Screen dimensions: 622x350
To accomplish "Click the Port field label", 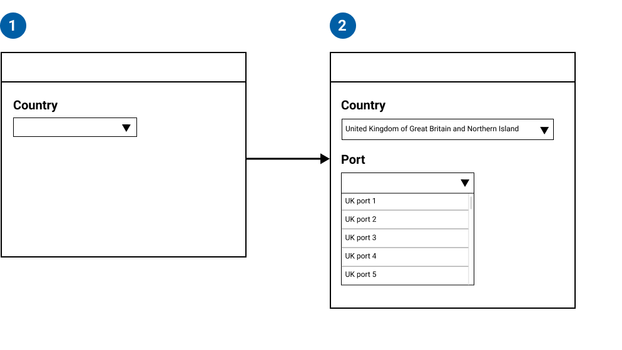I will point(353,159).
